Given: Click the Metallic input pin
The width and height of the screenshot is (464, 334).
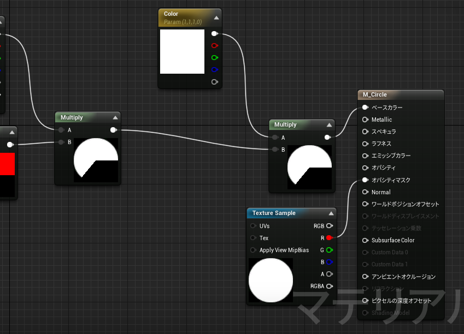Looking at the screenshot, I should click(x=365, y=120).
